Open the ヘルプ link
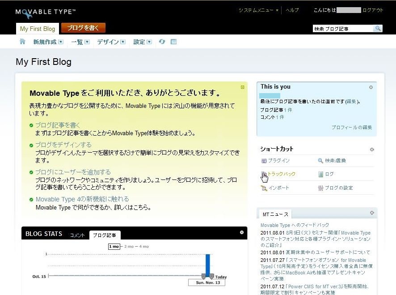This screenshot has width=396, height=295. [292, 10]
